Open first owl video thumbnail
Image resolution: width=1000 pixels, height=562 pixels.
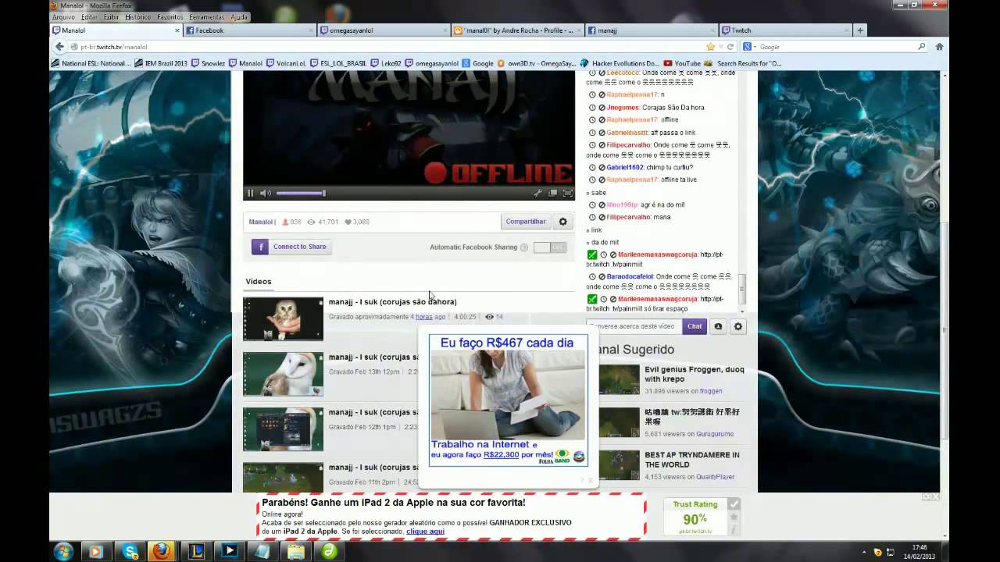tap(283, 318)
